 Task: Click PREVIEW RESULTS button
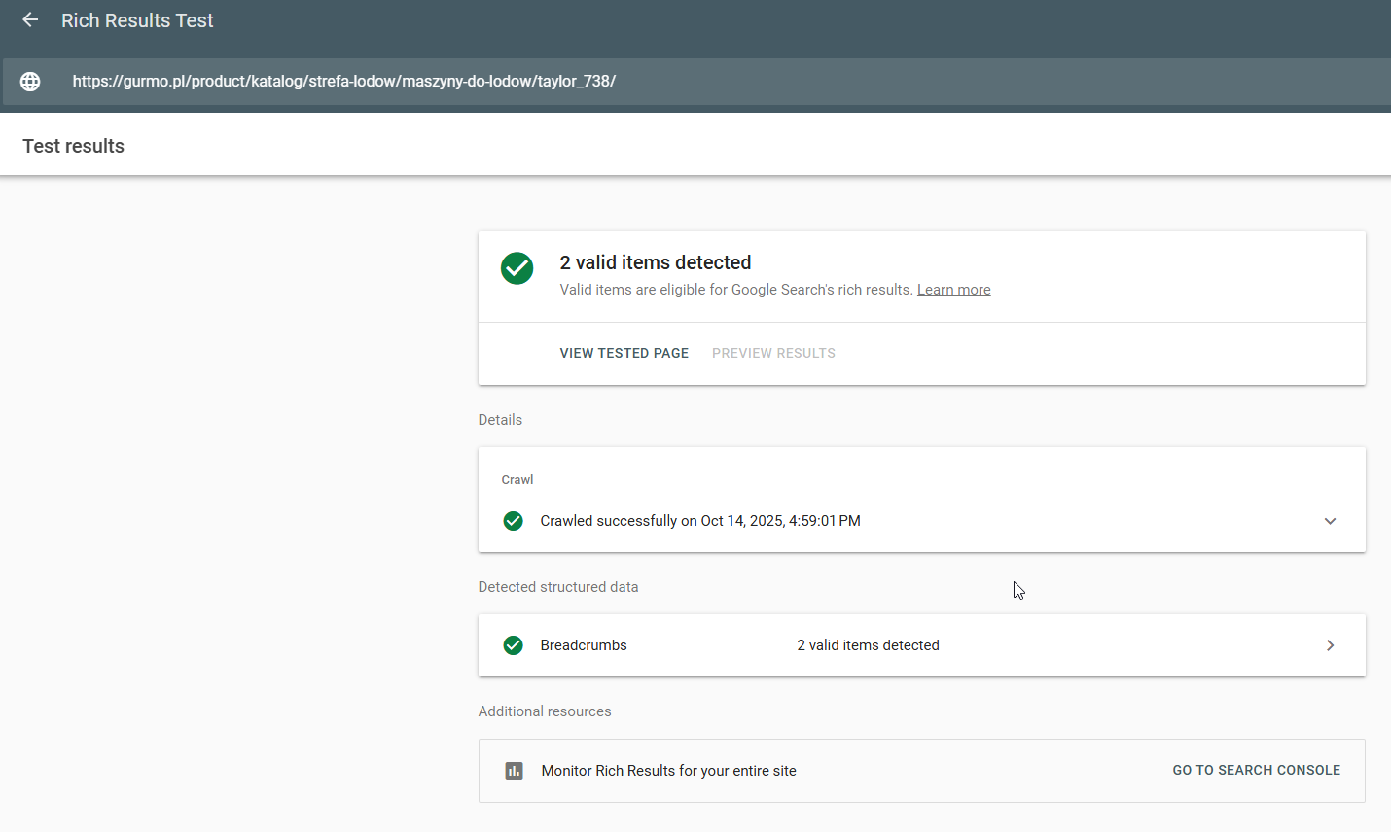click(x=773, y=353)
